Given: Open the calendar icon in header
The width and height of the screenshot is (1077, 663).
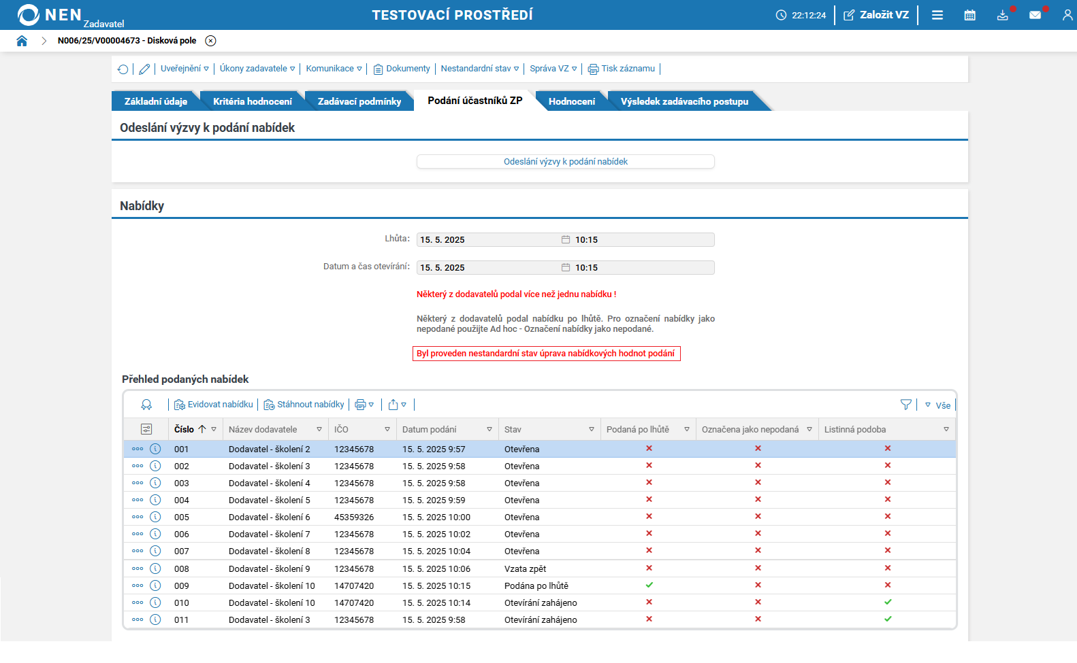Looking at the screenshot, I should tap(969, 15).
